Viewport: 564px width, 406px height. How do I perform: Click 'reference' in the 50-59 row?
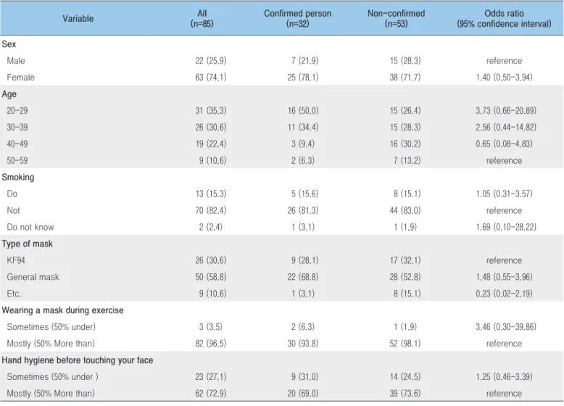point(504,160)
